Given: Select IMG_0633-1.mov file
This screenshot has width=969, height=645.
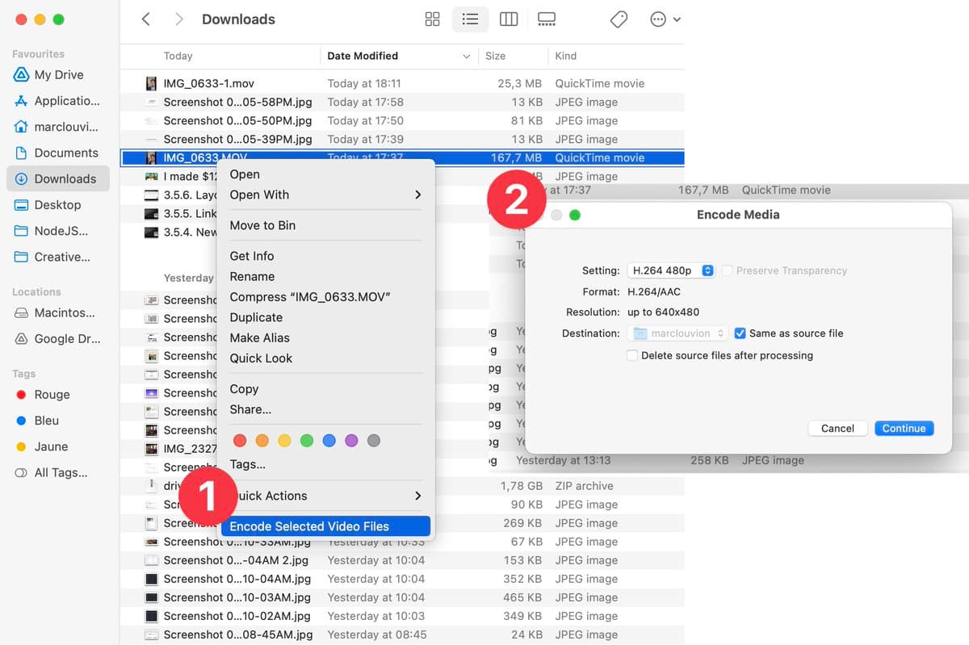Looking at the screenshot, I should [x=208, y=83].
